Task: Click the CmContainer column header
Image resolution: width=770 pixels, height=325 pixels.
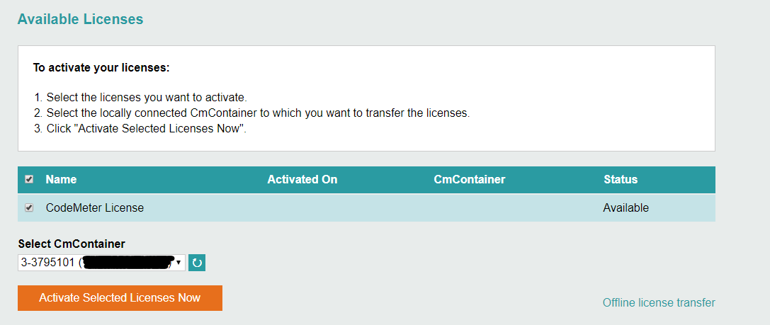Action: point(470,180)
